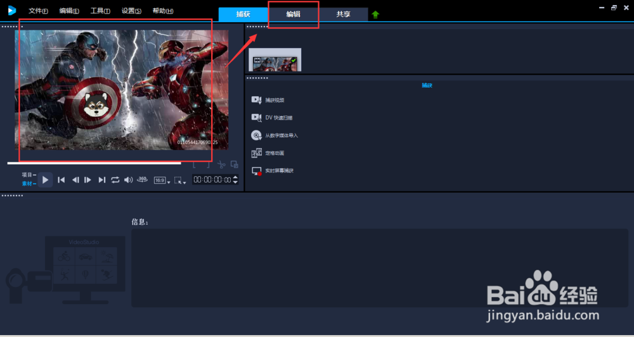This screenshot has width=634, height=337.
Task: Click the preview window image
Action: coord(122,90)
